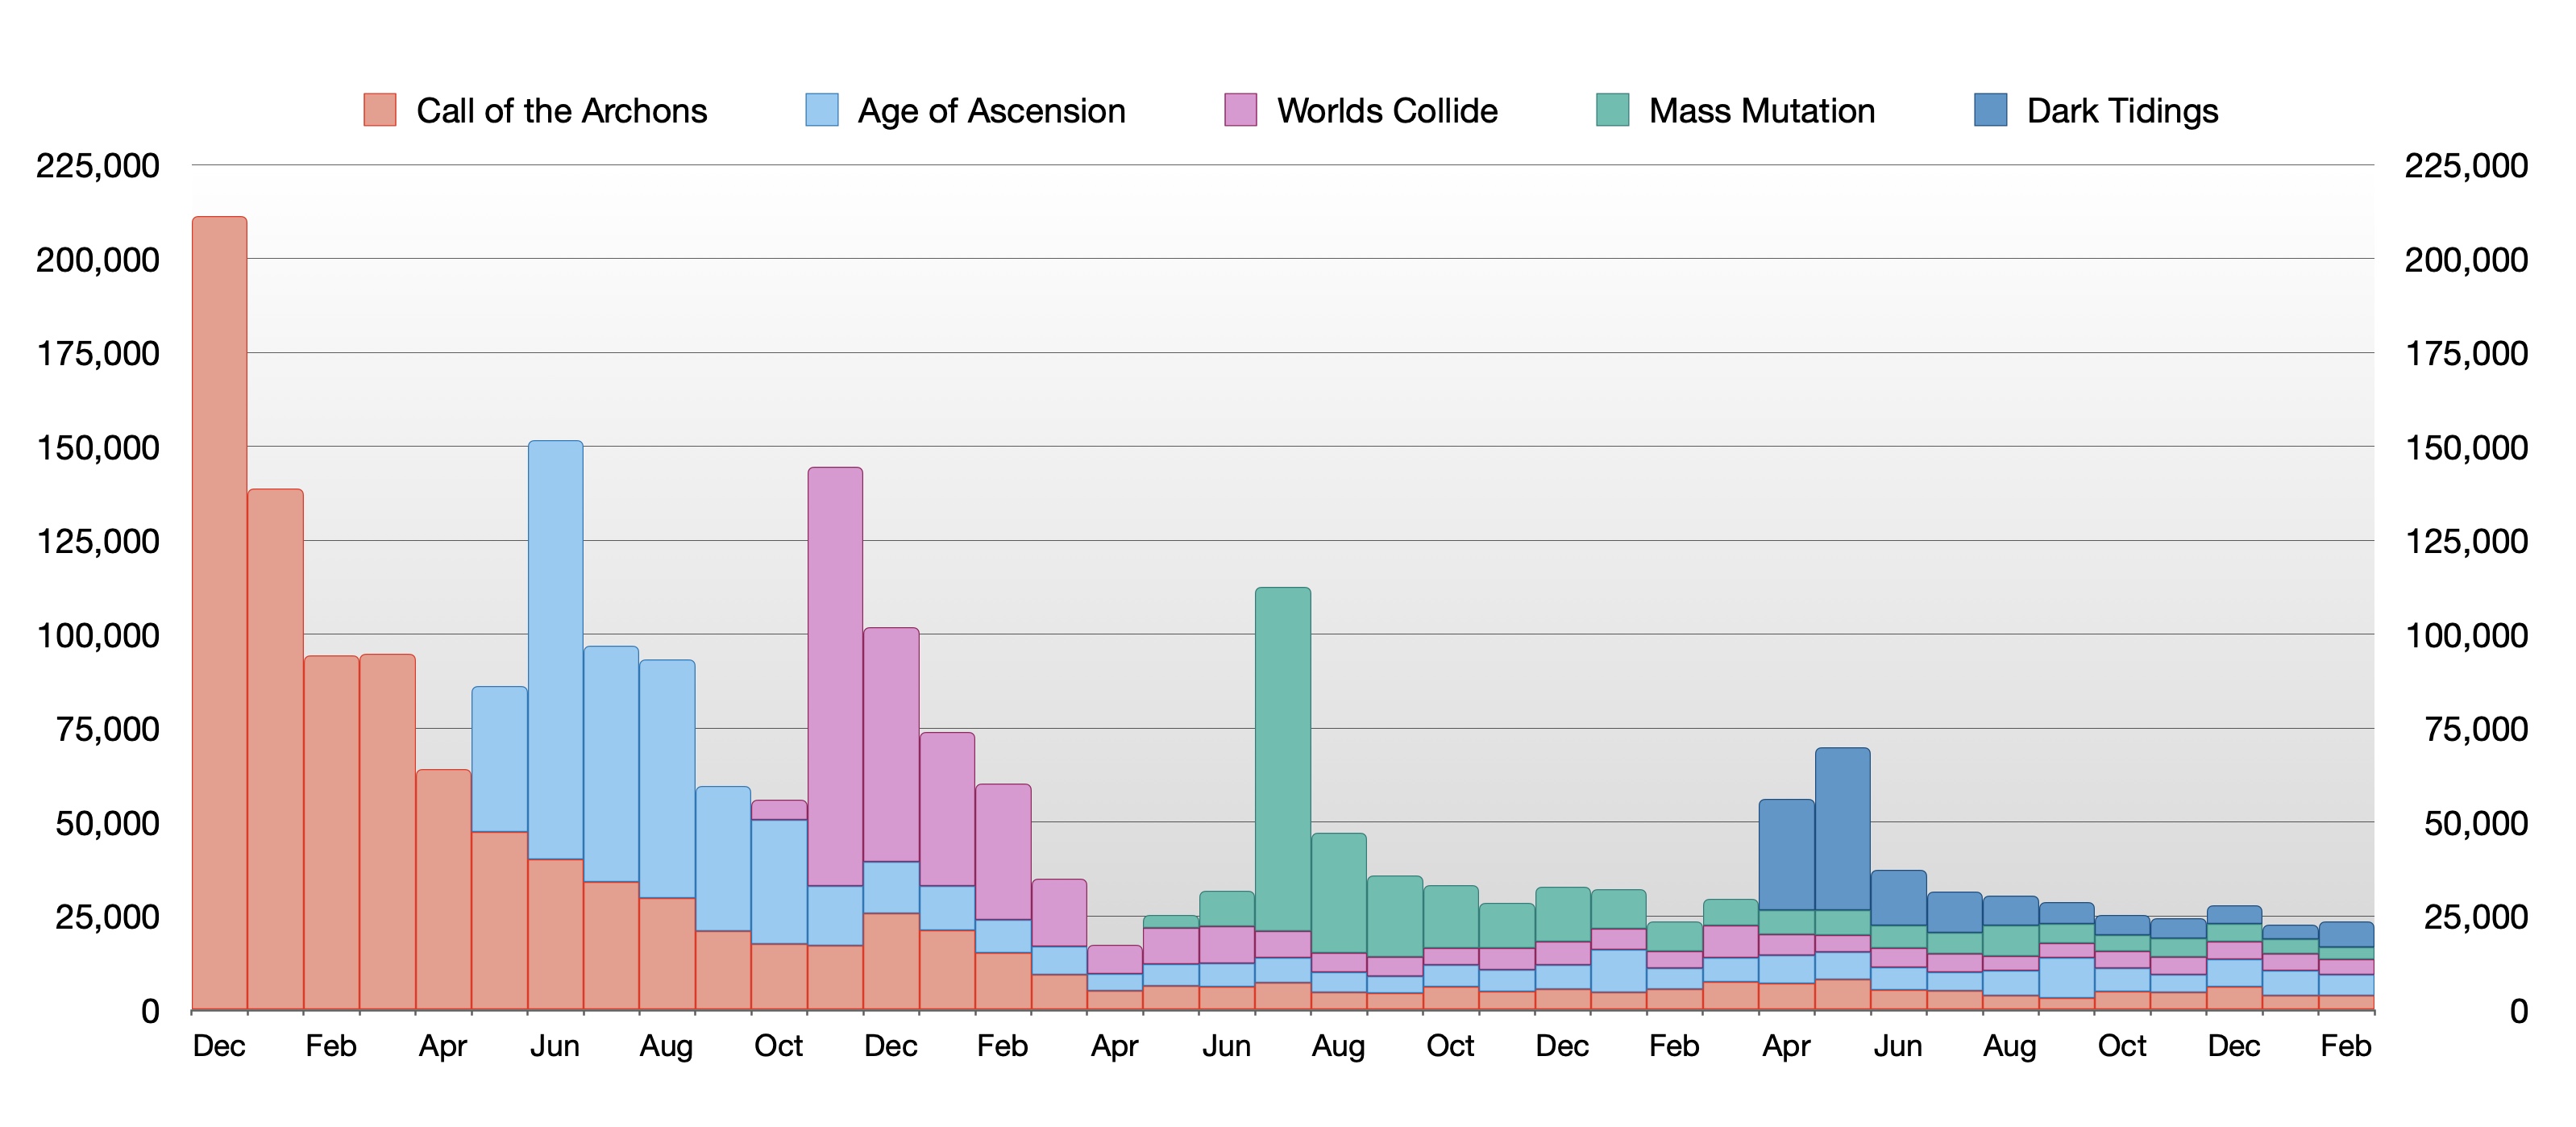Click the Worlds Collide legend swatch
Image resolution: width=2576 pixels, height=1127 pixels.
click(x=1240, y=110)
